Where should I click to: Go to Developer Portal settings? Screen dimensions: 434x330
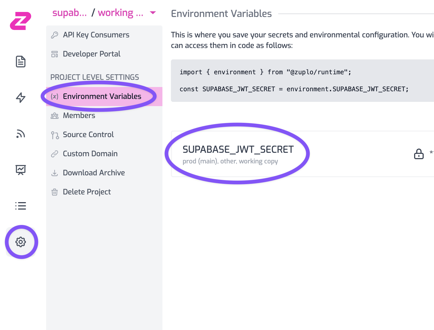(x=91, y=54)
